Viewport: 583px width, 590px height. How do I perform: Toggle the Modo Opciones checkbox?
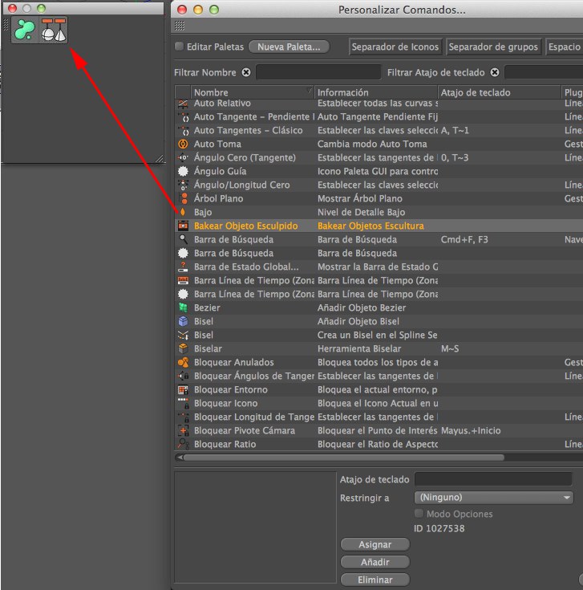(419, 514)
